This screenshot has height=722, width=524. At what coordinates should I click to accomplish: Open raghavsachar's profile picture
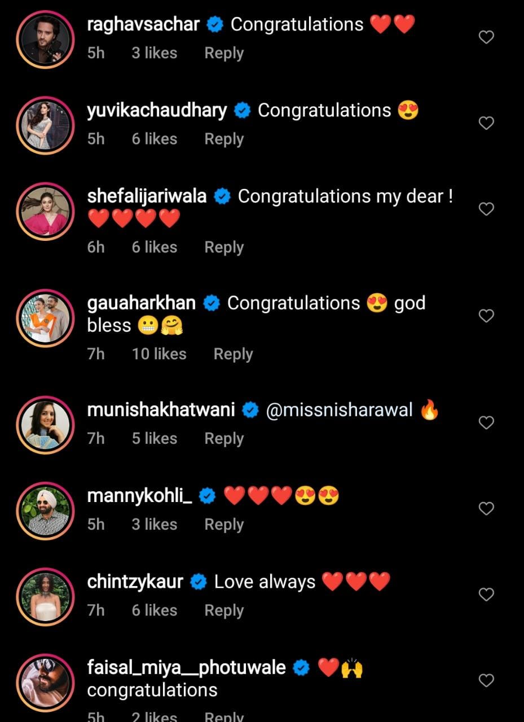45,38
